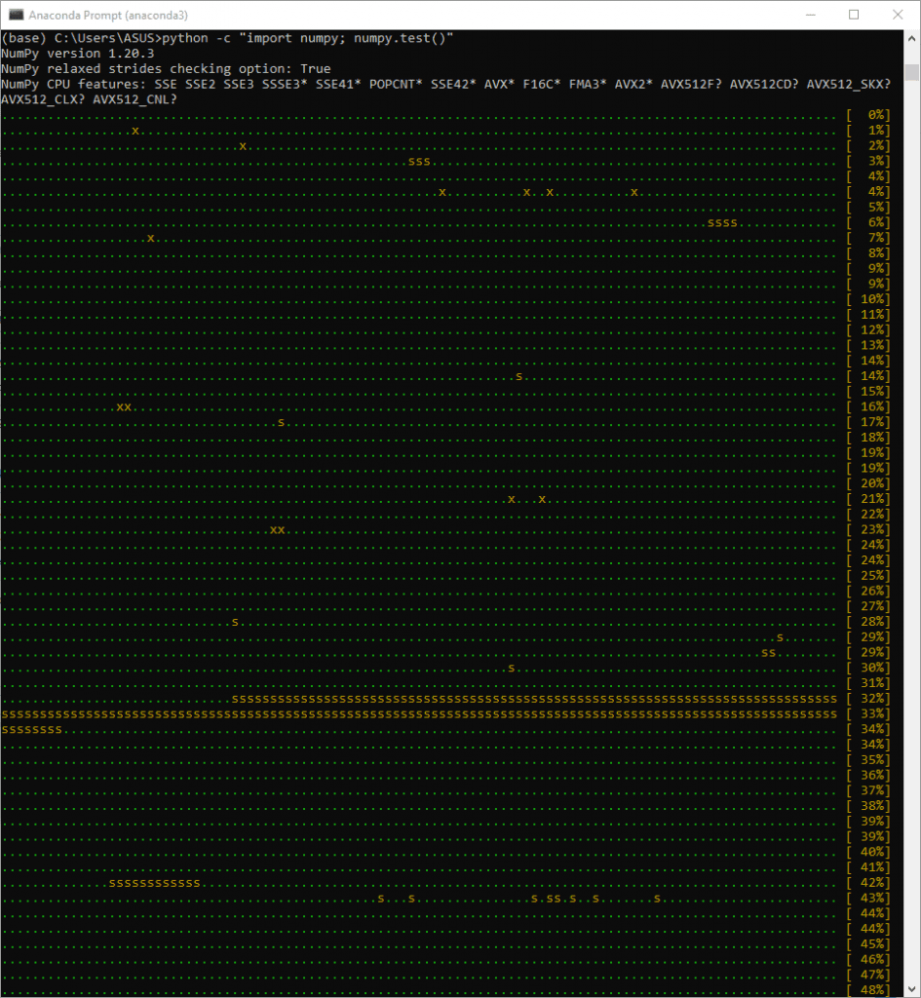This screenshot has height=998, width=921.
Task: Click the sssssssssssss skipped-tests cluster mid-screen
Action: 152,882
